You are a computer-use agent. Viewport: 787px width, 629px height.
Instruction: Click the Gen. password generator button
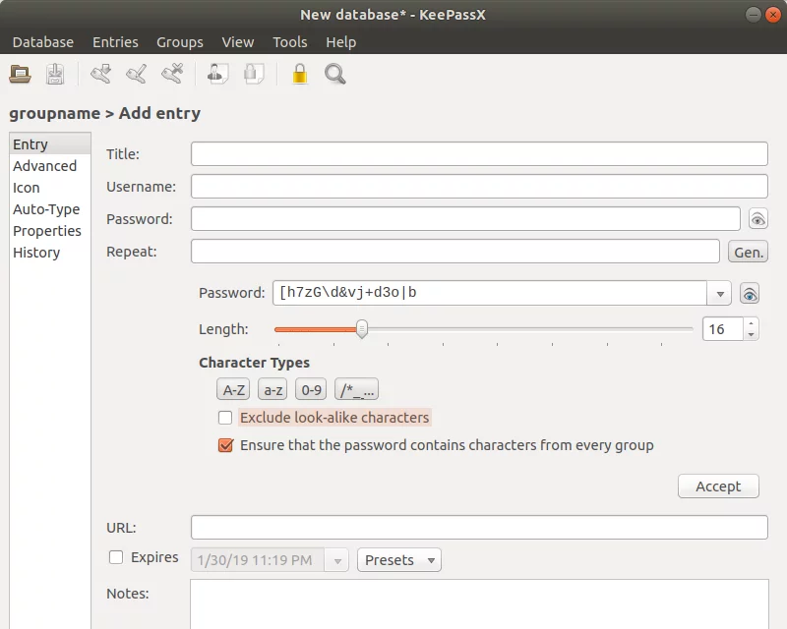[x=749, y=252]
